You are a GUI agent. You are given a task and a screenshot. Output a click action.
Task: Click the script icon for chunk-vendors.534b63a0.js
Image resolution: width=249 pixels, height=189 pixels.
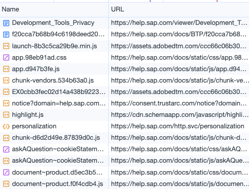(6, 81)
